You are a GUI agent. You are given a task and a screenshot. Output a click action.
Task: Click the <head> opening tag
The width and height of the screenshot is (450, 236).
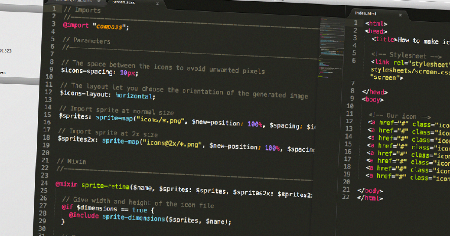[376, 31]
